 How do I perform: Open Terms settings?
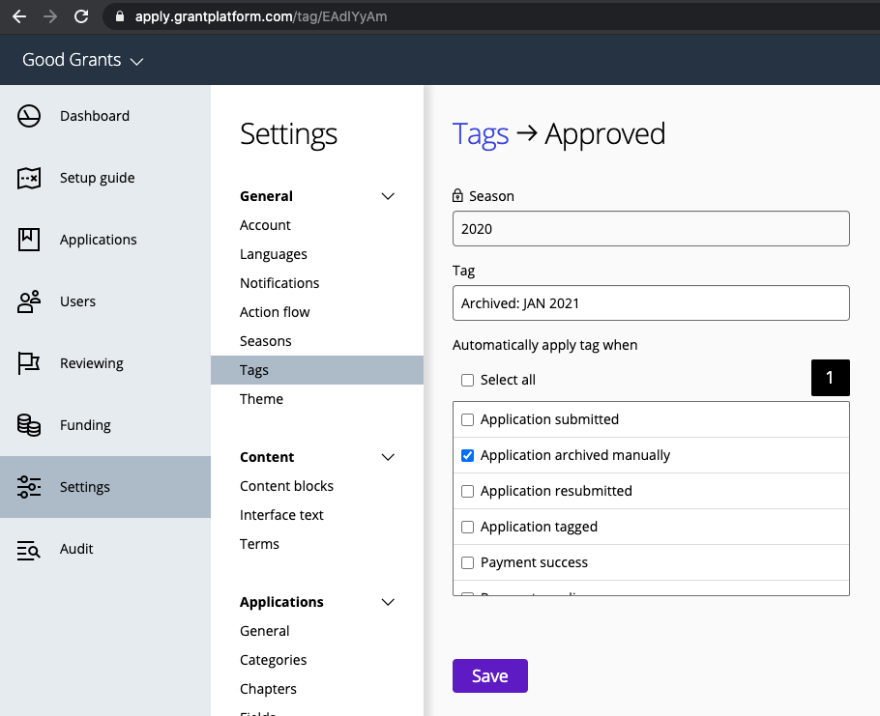pos(259,544)
